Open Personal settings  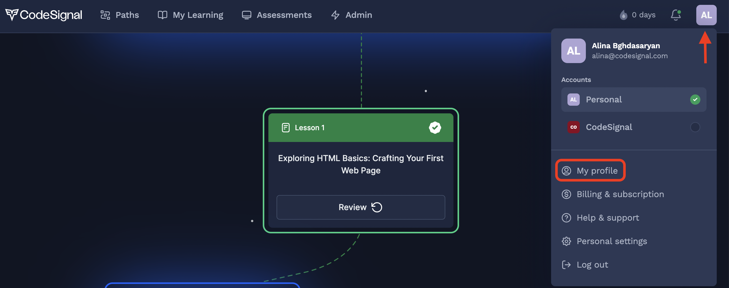(604, 241)
